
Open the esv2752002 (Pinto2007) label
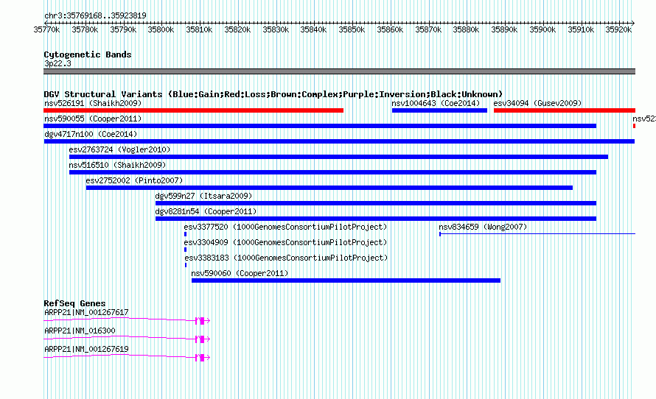[x=134, y=180]
